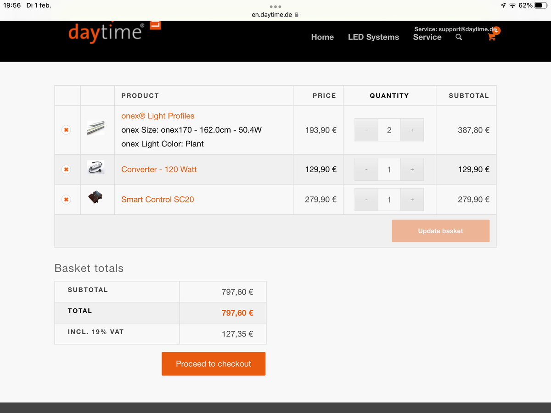
Task: Remove Converter 120 Watt from basket
Action: [x=66, y=169]
